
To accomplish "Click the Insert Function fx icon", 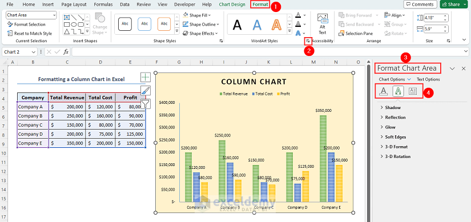I will tap(66, 52).
